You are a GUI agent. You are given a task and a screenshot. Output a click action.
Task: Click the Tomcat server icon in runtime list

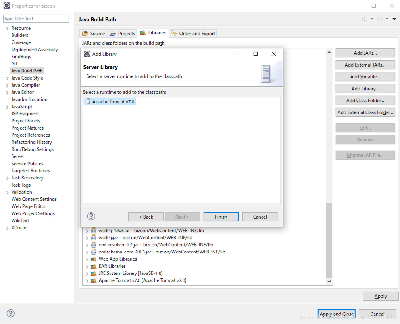(88, 101)
